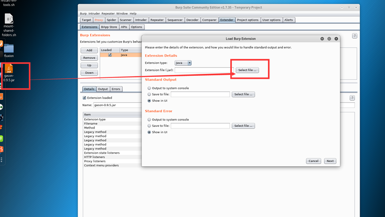Select Standard Error 'Output to system console' radio

coord(149,119)
